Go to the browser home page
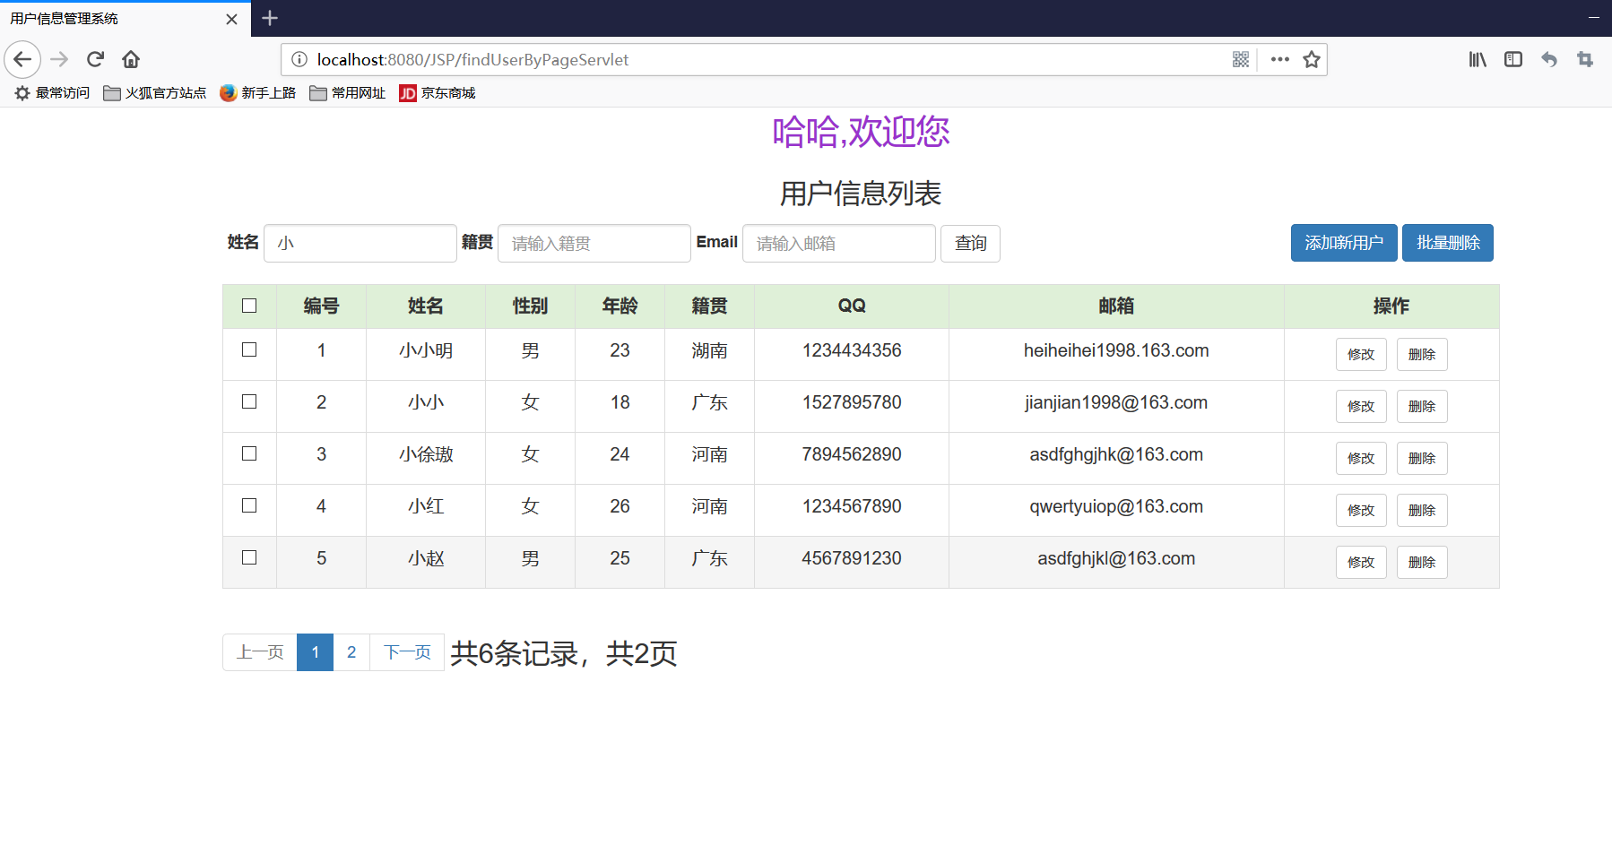This screenshot has height=845, width=1612. 130,59
